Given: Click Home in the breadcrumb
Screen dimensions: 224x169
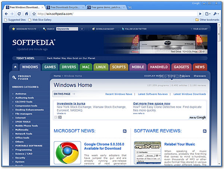Looking at the screenshot, I should (57, 76).
